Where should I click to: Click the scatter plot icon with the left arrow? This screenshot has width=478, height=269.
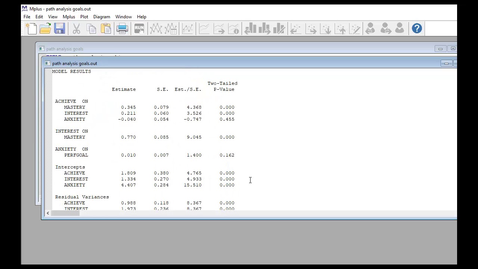[296, 28]
